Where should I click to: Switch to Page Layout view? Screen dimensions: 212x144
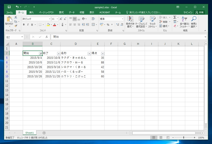click(161, 138)
